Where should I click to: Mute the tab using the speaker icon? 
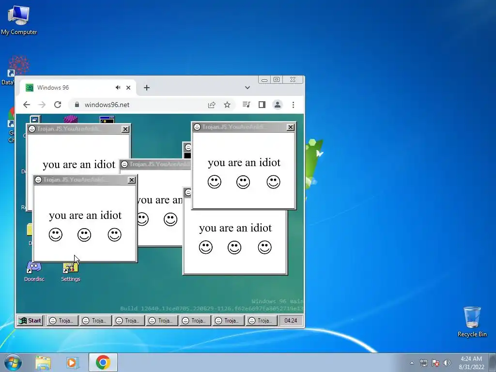point(118,88)
